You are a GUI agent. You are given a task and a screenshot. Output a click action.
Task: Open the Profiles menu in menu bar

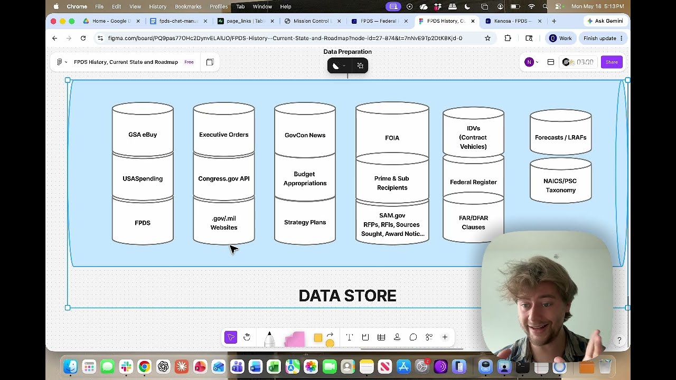[x=219, y=6]
